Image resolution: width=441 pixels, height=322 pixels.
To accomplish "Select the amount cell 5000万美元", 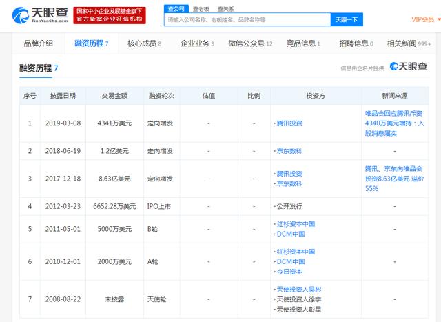I will click(x=114, y=229).
